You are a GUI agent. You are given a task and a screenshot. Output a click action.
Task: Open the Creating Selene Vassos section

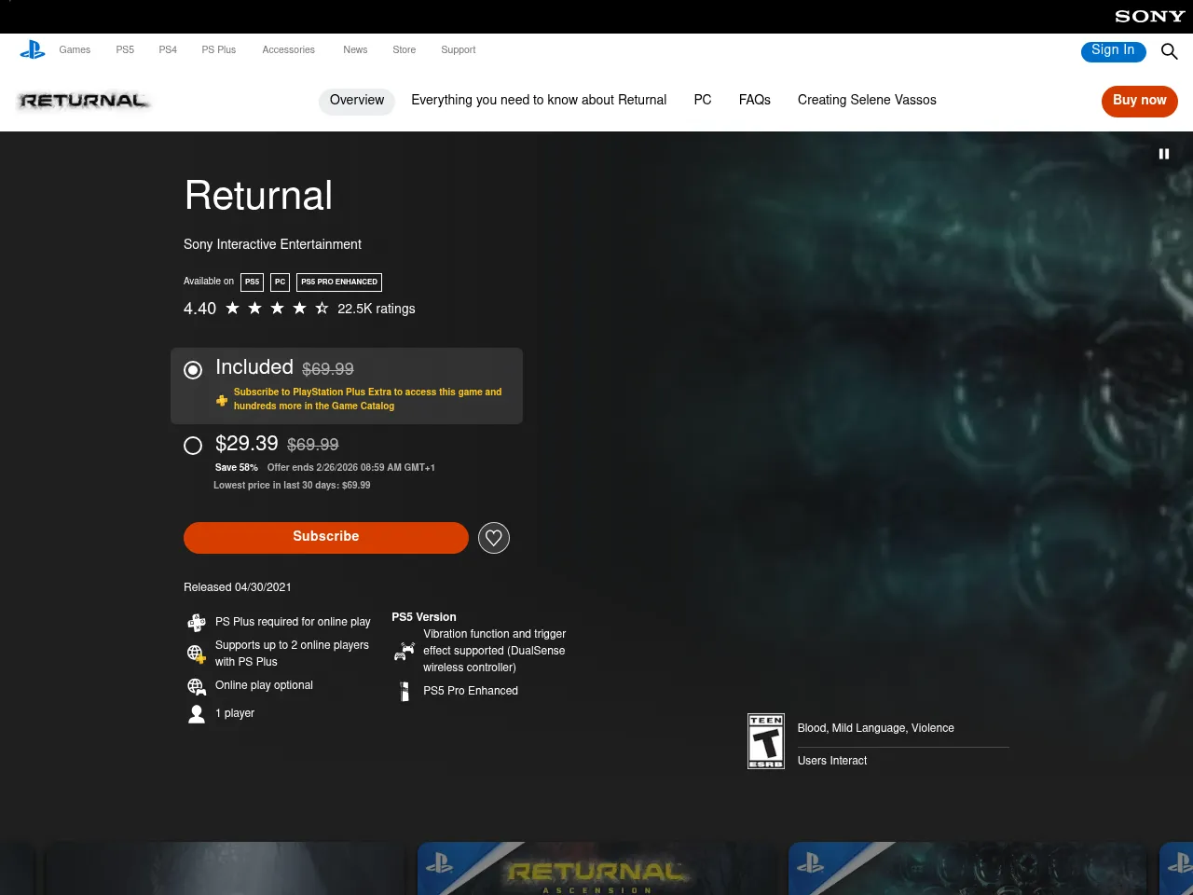[867, 100]
